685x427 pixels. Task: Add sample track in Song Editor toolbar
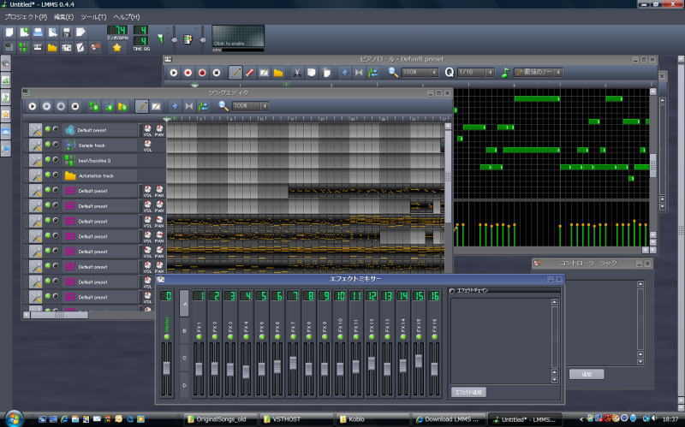click(x=109, y=106)
